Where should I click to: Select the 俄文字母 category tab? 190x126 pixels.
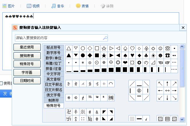(54, 95)
